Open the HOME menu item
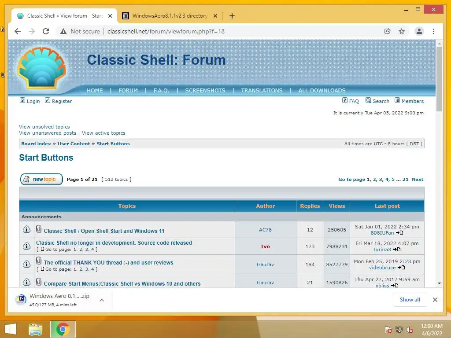 click(95, 91)
